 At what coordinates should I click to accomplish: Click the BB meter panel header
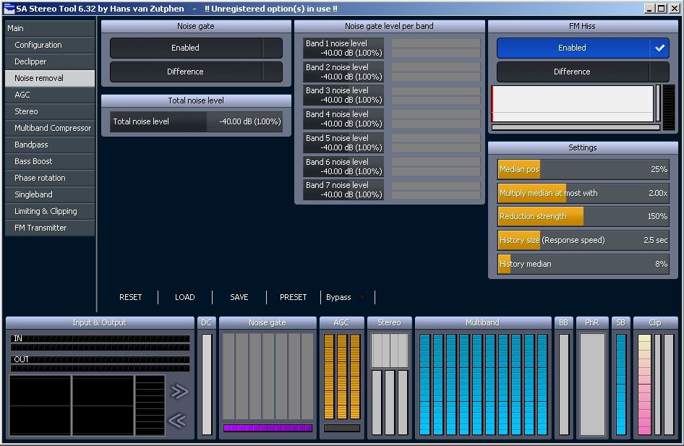pos(563,322)
